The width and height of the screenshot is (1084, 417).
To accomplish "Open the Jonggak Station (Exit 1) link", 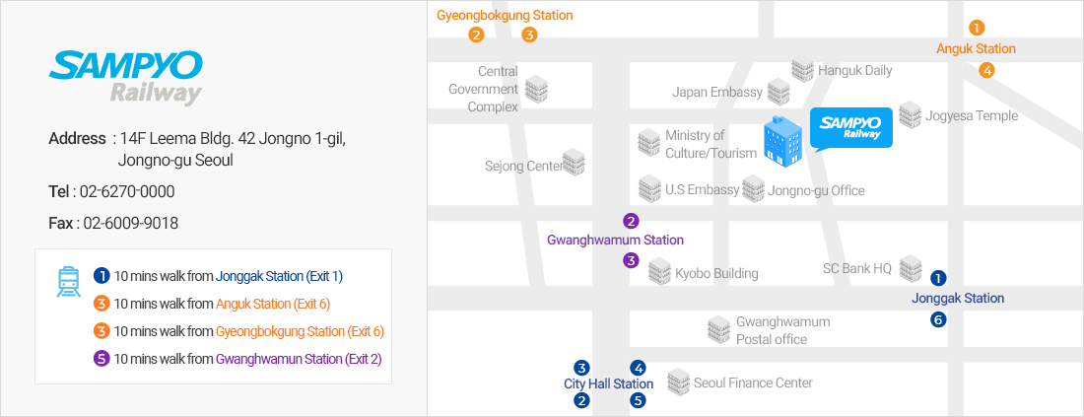I will (x=279, y=276).
